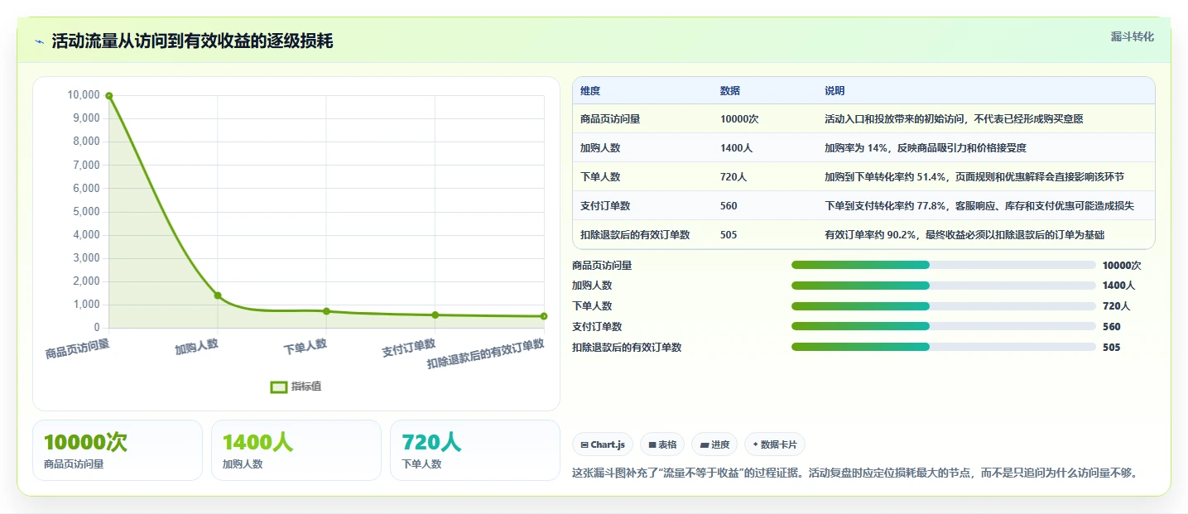Viewport: 1188px width, 514px height.
Task: Click the 10000次 data card
Action: pos(118,450)
